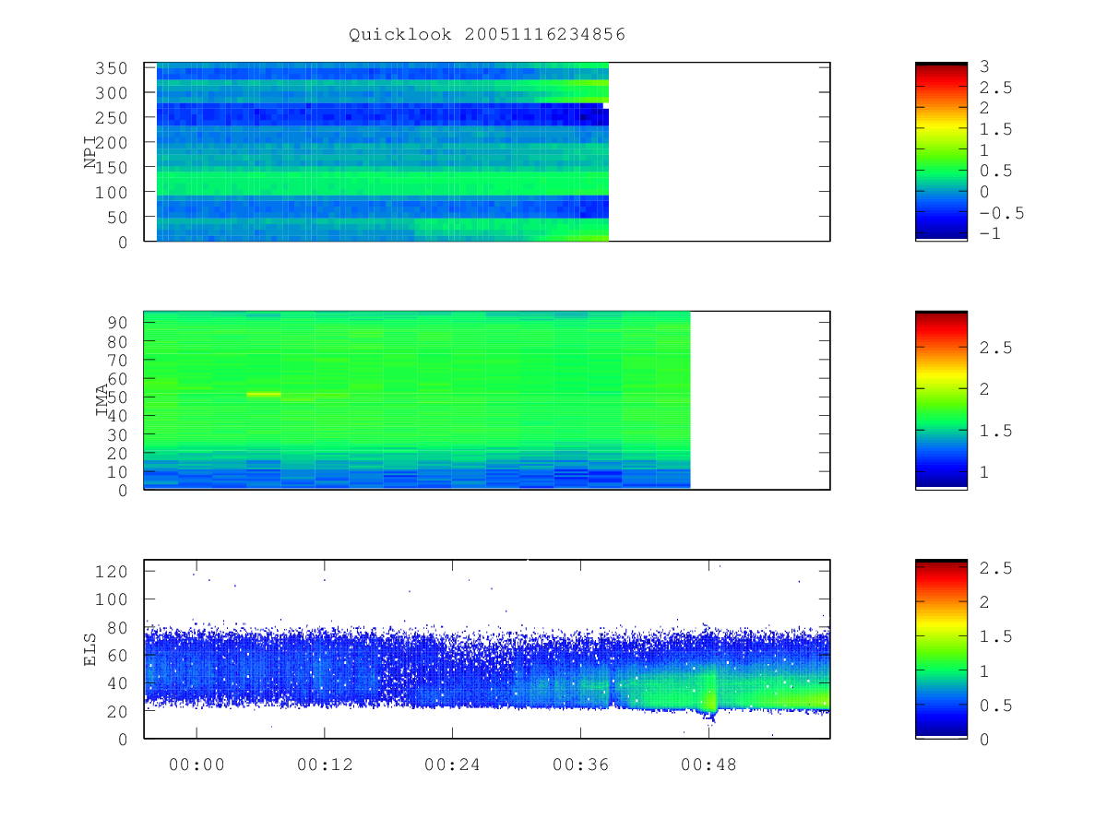Select the IMA y-axis label
The height and width of the screenshot is (830, 1107).
(102, 400)
